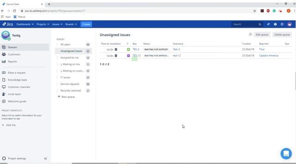Image resolution: width=296 pixels, height=166 pixels.
Task: Click the WAITING FOR SUPPORT status
Action: [x=156, y=49]
